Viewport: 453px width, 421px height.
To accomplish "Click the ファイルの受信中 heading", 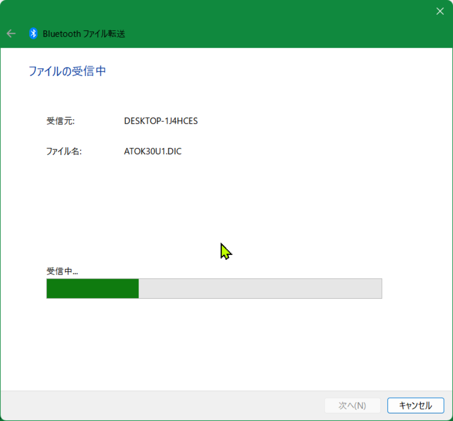I will click(x=67, y=71).
